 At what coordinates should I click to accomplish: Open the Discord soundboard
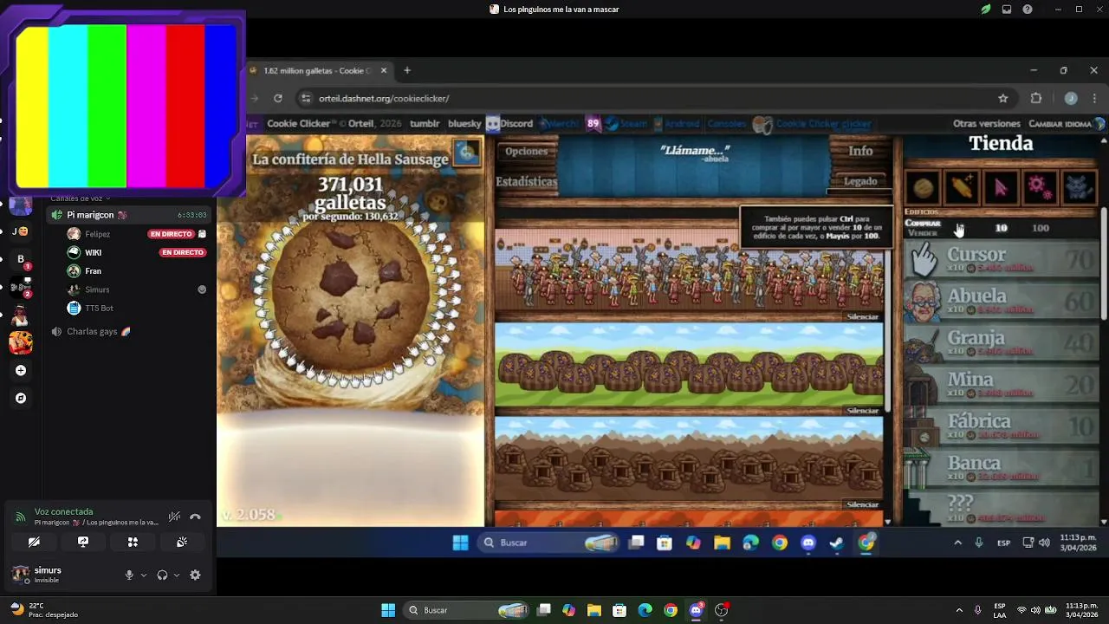click(x=182, y=542)
